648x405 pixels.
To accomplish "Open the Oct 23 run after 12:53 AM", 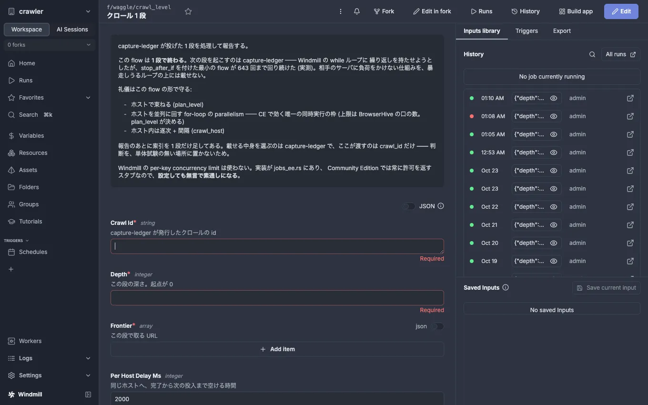I will (630, 171).
